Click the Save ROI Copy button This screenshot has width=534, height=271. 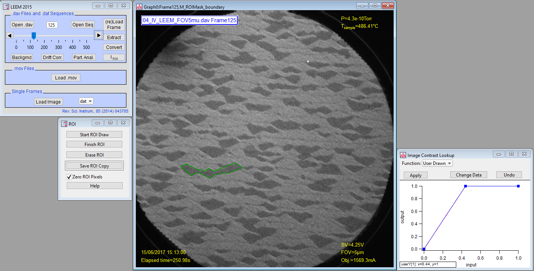[x=94, y=166]
